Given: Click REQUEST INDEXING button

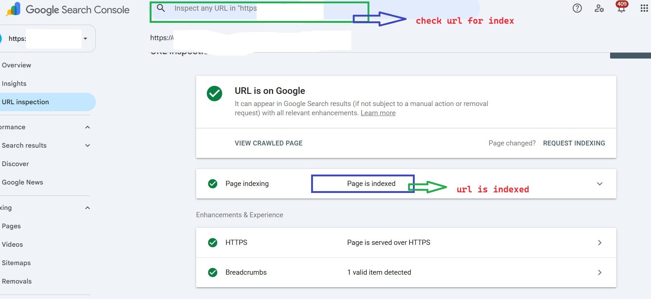Looking at the screenshot, I should tap(574, 143).
